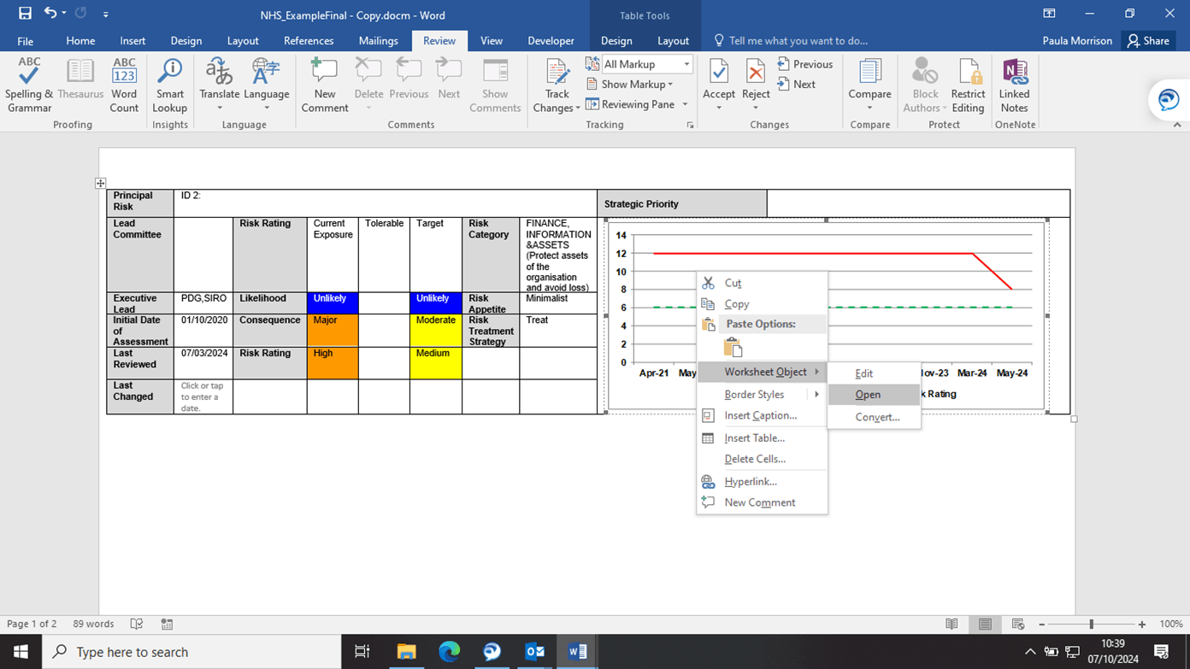Undo the last action
Screen dimensions: 1190x669
pos(50,14)
